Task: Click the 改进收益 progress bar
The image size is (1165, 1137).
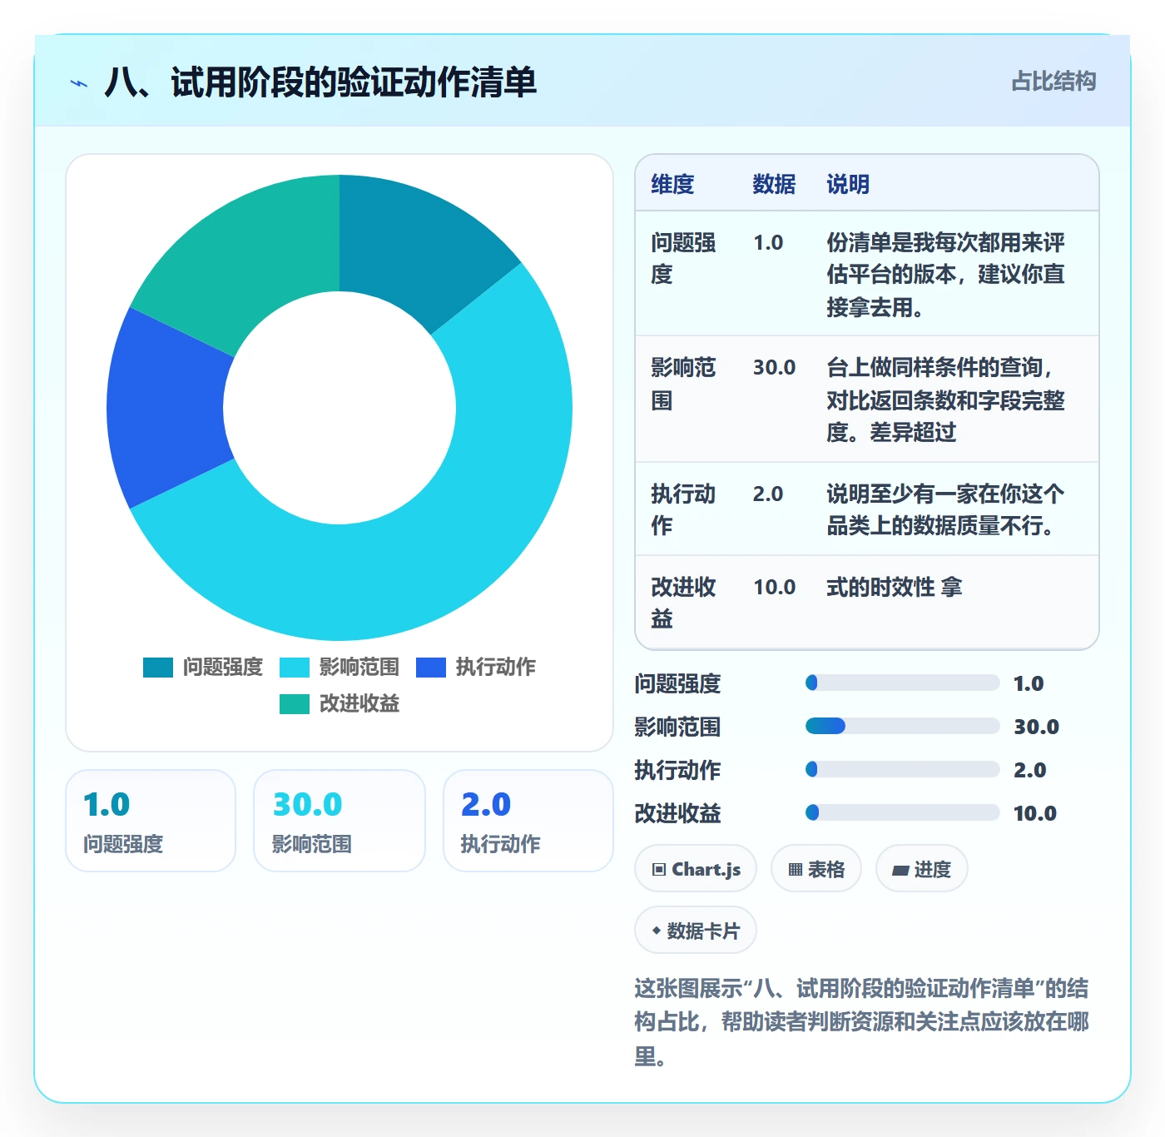Action: tap(902, 812)
